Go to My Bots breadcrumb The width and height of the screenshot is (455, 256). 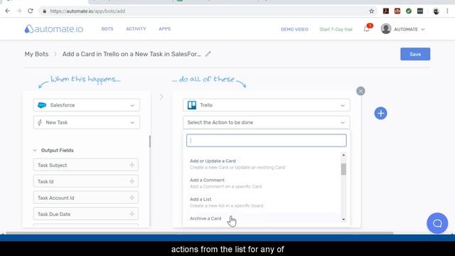36,54
